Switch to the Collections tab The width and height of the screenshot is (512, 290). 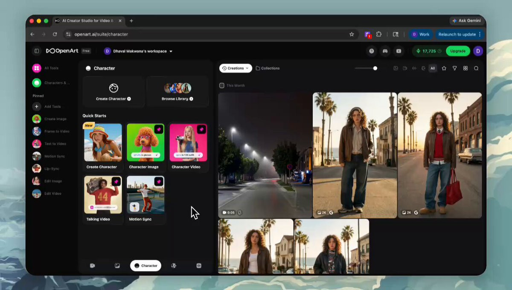click(x=268, y=68)
